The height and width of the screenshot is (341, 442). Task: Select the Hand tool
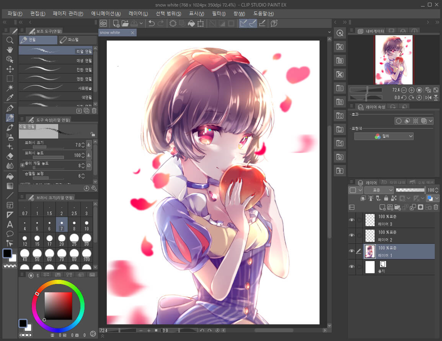(x=10, y=50)
